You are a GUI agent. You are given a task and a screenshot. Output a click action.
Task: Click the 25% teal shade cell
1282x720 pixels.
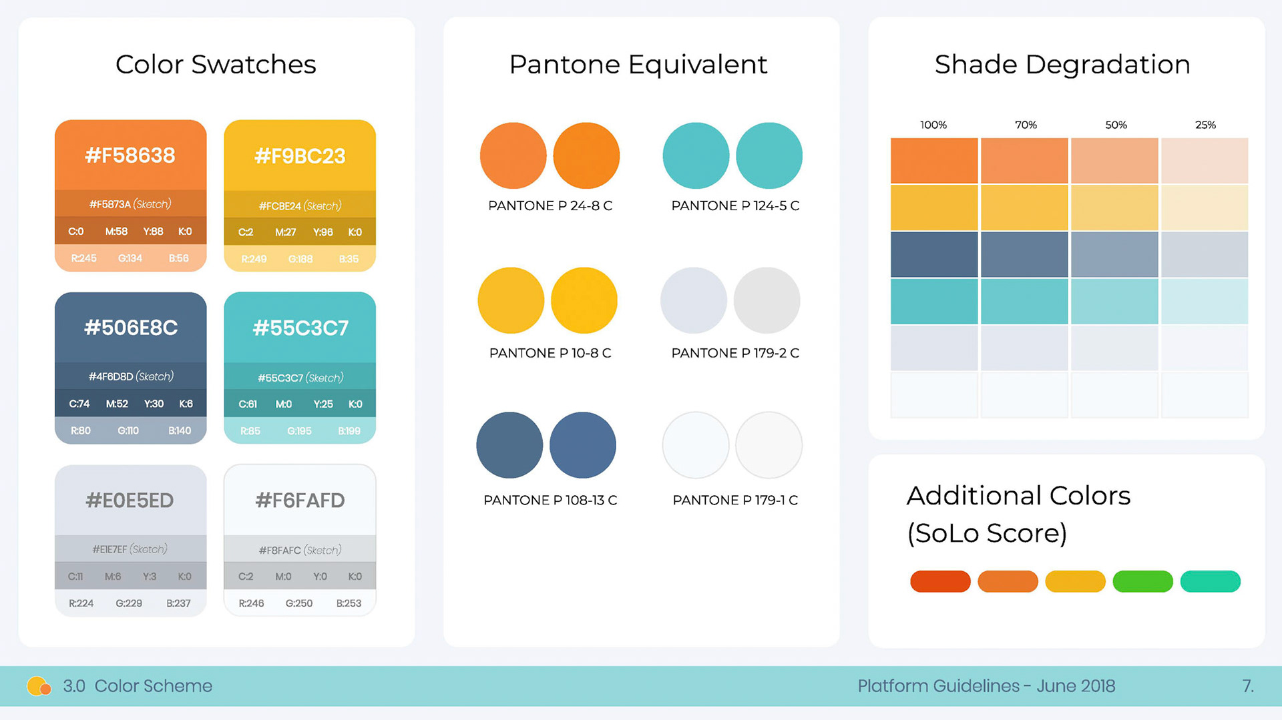point(1205,301)
